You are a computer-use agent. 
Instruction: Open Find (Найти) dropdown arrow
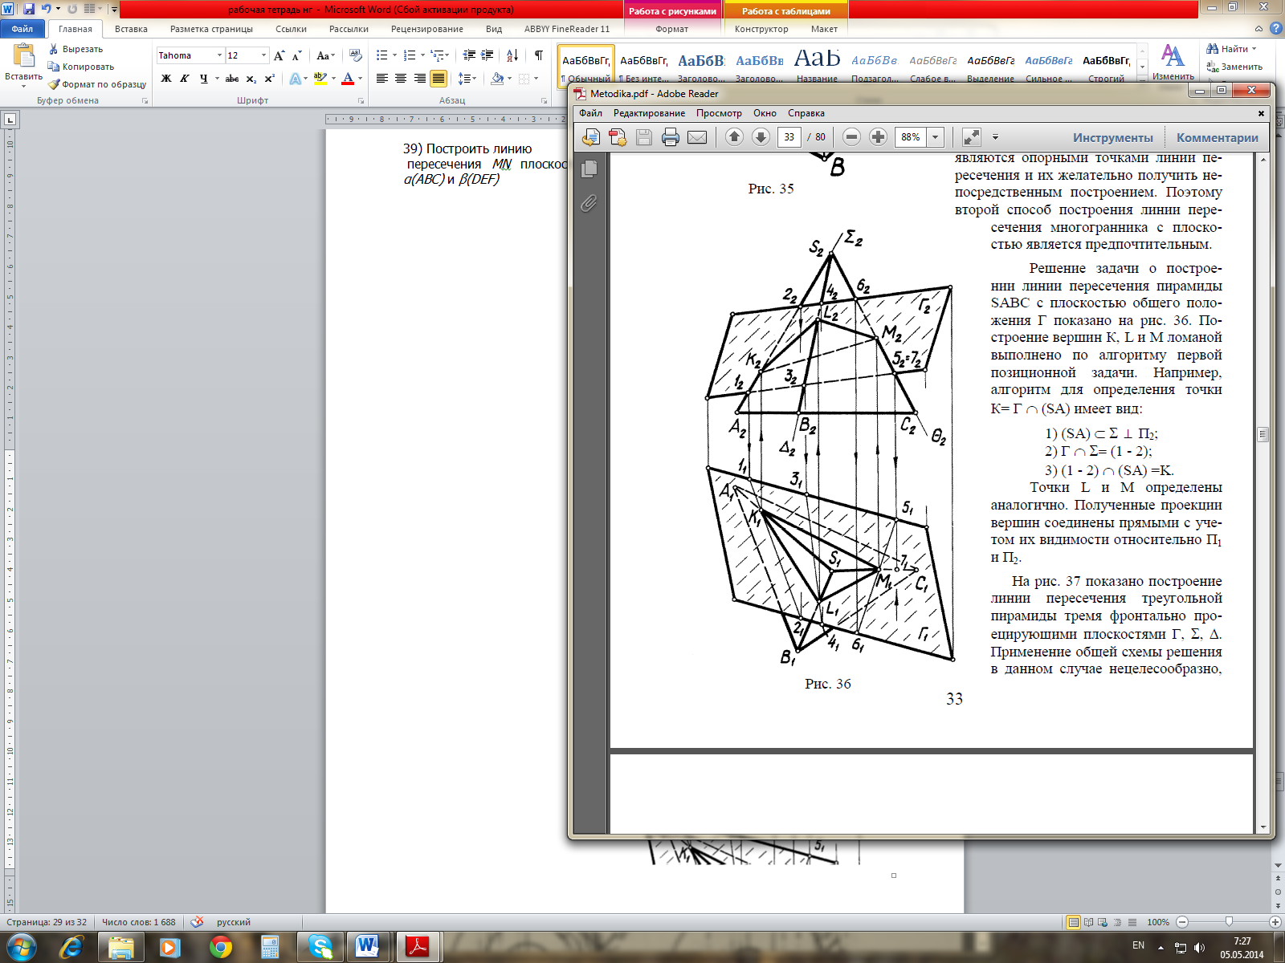pos(1254,49)
